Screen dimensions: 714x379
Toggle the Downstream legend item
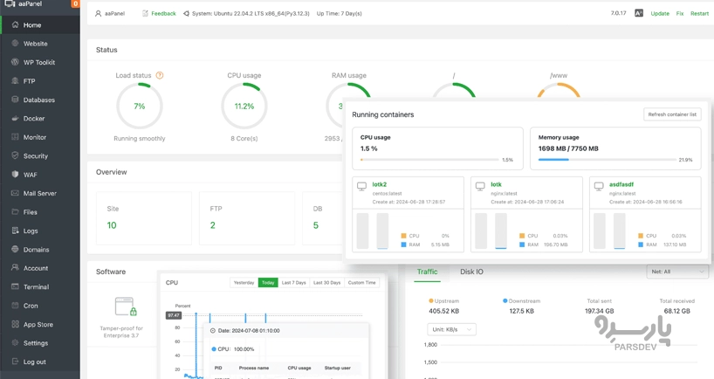coord(521,301)
